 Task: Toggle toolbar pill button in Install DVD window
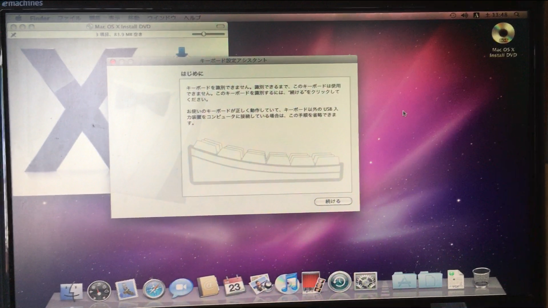tap(220, 26)
